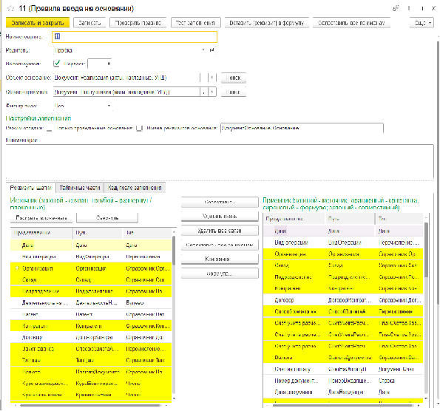Switch to Код после заполнения tab
The width and height of the screenshot is (440, 411).
click(x=135, y=188)
